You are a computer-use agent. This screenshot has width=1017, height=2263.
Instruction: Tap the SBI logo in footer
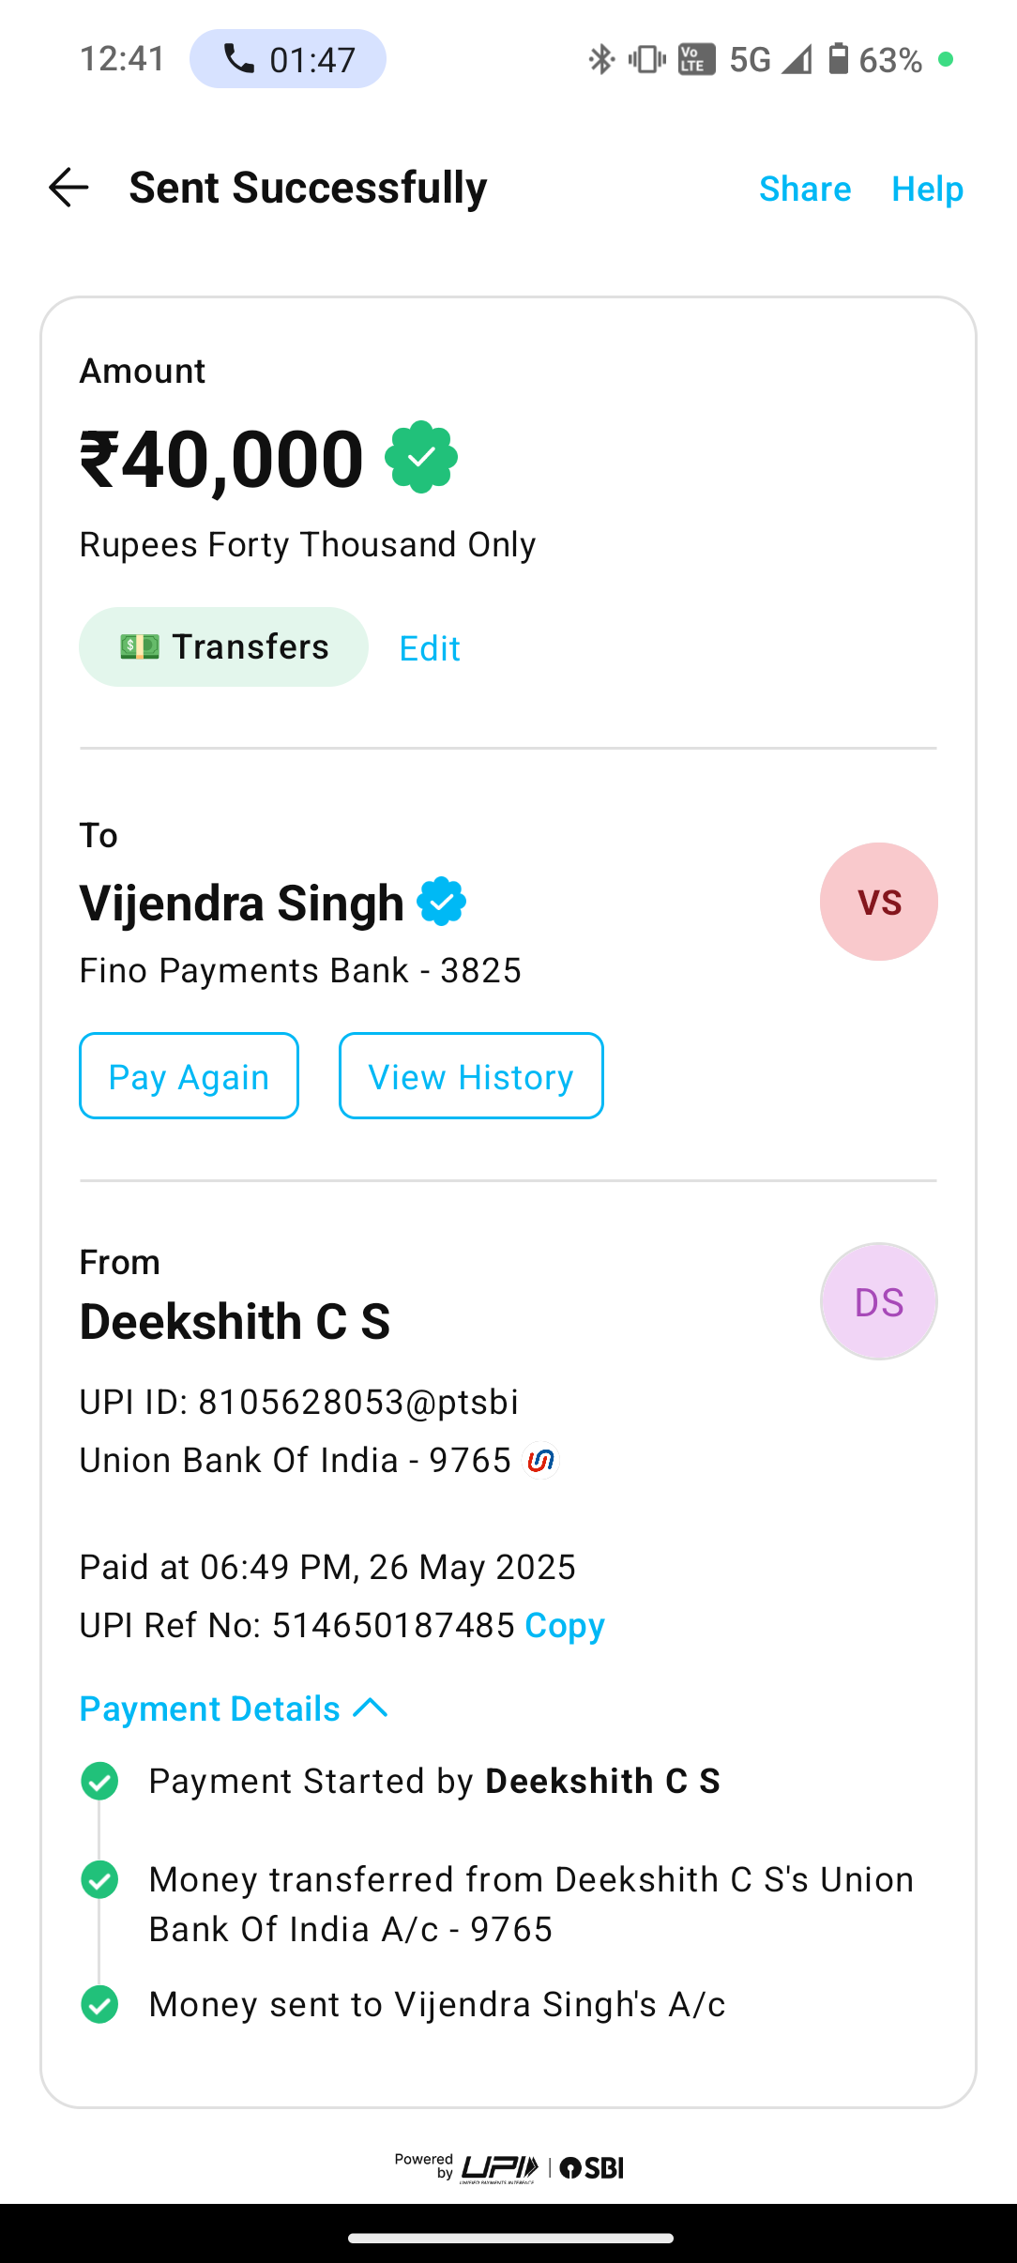pyautogui.click(x=592, y=2167)
